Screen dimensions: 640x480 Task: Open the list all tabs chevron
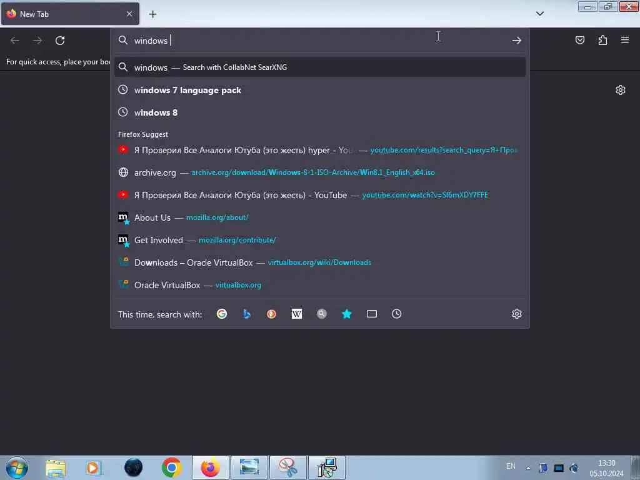(x=539, y=14)
